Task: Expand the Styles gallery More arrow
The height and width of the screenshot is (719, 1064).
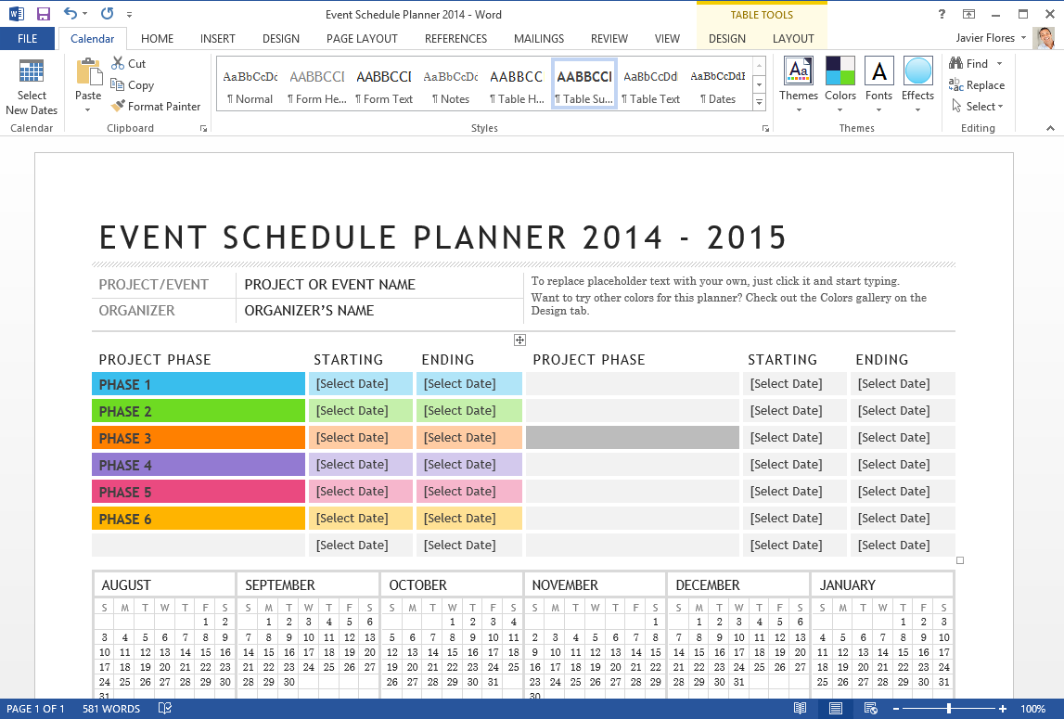Action: pos(760,102)
